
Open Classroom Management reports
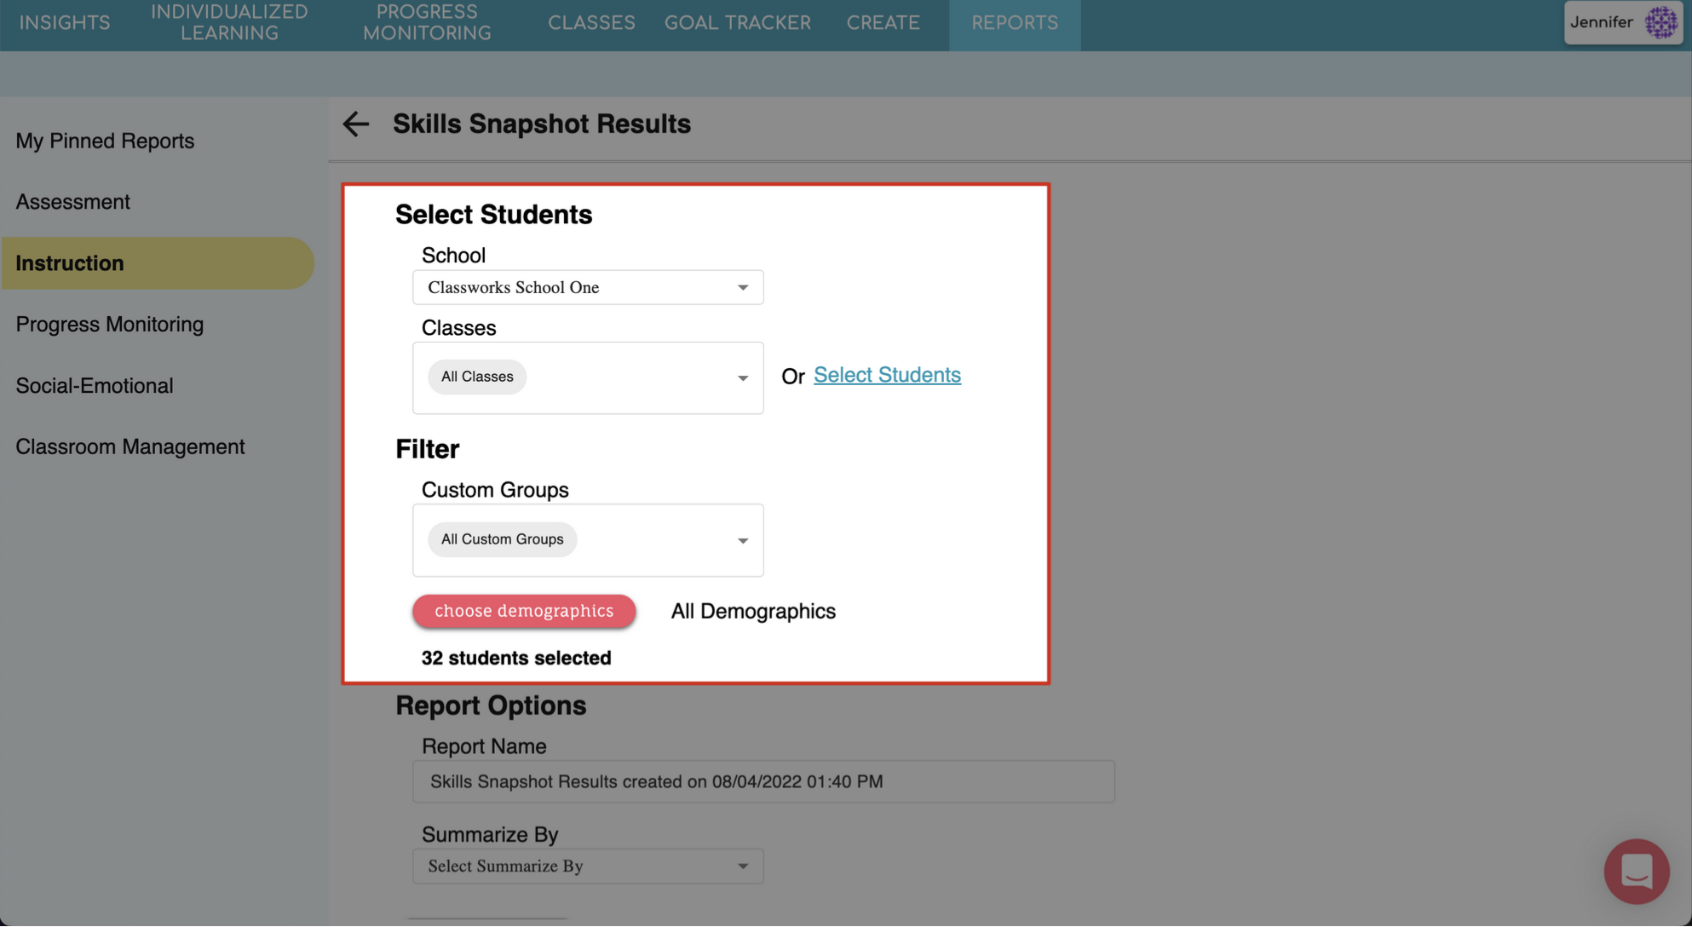click(130, 447)
